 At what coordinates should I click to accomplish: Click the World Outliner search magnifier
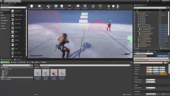click(x=166, y=8)
